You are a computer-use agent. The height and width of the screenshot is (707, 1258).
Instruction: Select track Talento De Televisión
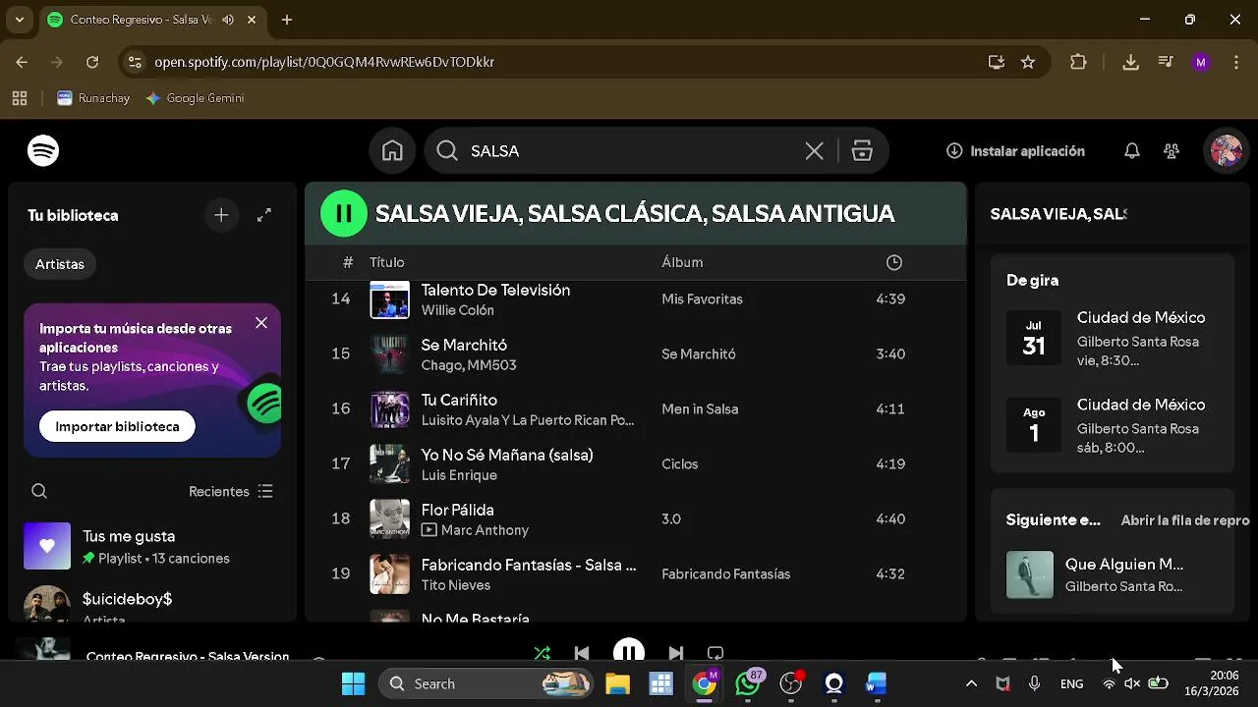pyautogui.click(x=495, y=290)
